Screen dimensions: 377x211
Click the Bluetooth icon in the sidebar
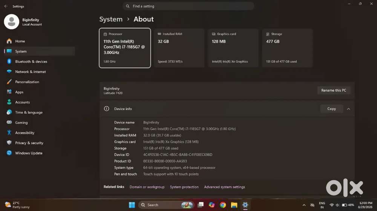(9, 61)
